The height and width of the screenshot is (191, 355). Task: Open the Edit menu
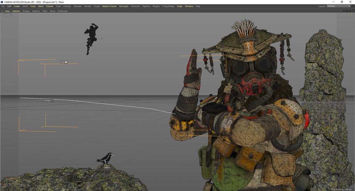click(x=9, y=6)
